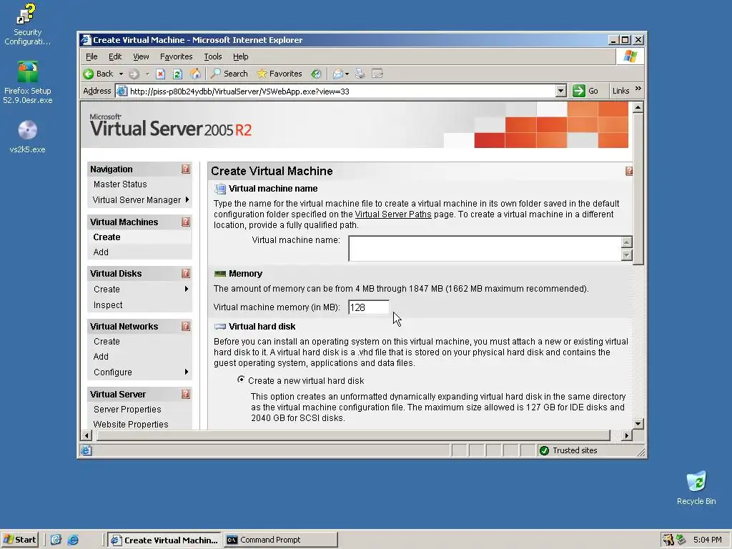Screen dimensions: 732x549
Task: Select the Recycle Bin desktop icon
Action: coord(696,488)
